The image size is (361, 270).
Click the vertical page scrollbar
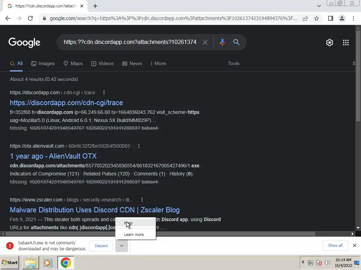pyautogui.click(x=358, y=76)
